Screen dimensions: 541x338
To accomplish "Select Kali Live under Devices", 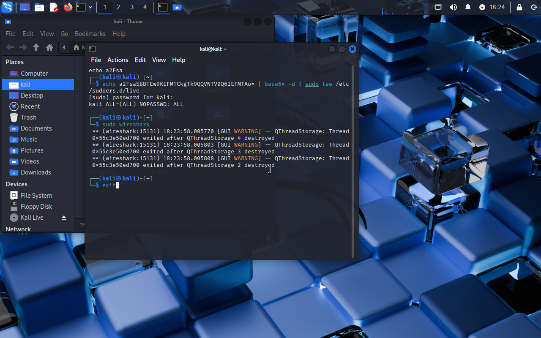I will [33, 218].
